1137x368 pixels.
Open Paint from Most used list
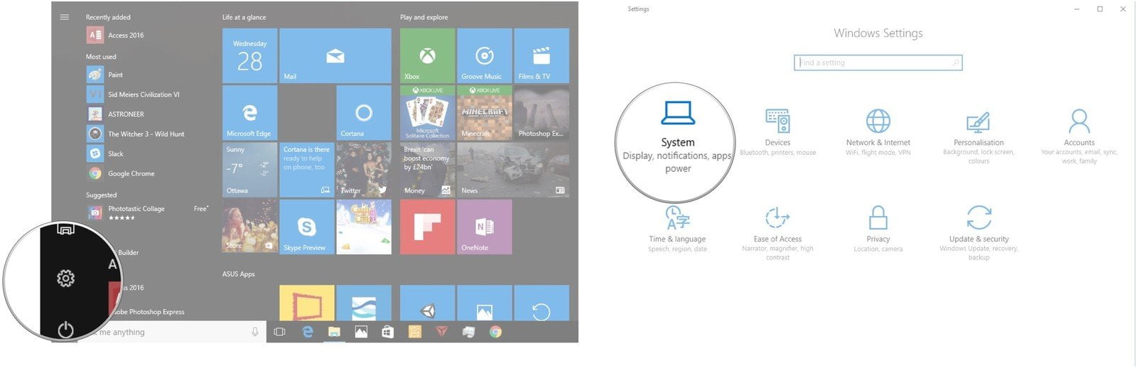coord(105,75)
